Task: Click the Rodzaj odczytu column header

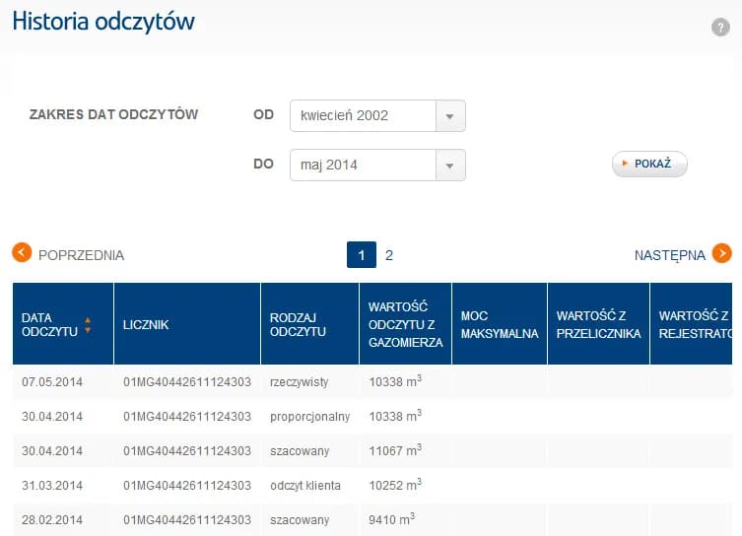Action: [298, 324]
